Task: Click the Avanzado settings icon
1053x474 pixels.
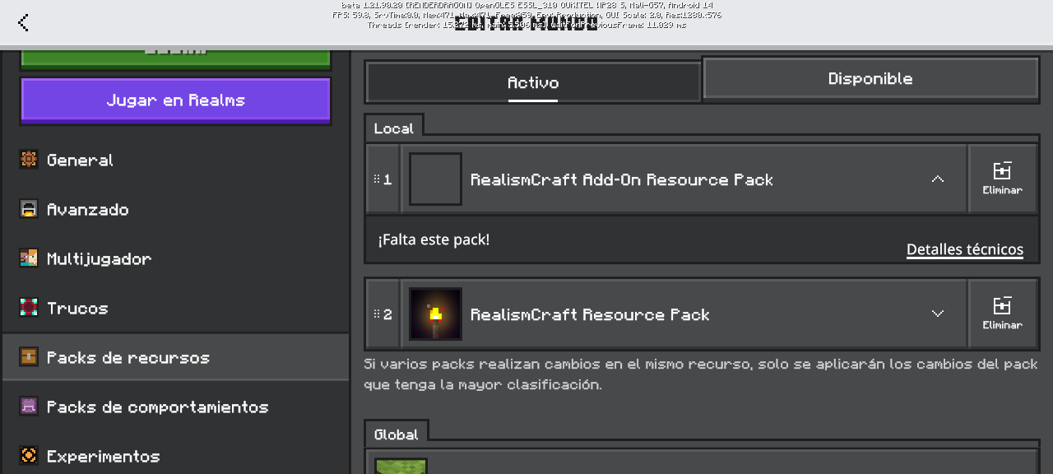Action: [x=29, y=209]
